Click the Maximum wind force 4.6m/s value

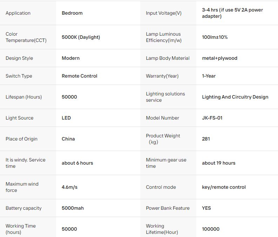[69, 187]
